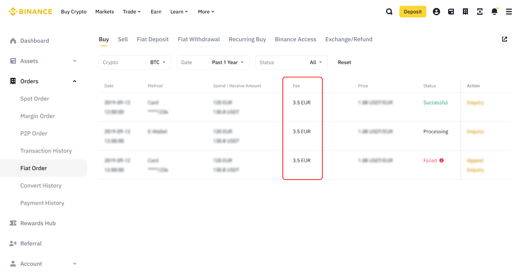Expand the Trade menu
Viewport: 522px width, 278px height.
132,12
